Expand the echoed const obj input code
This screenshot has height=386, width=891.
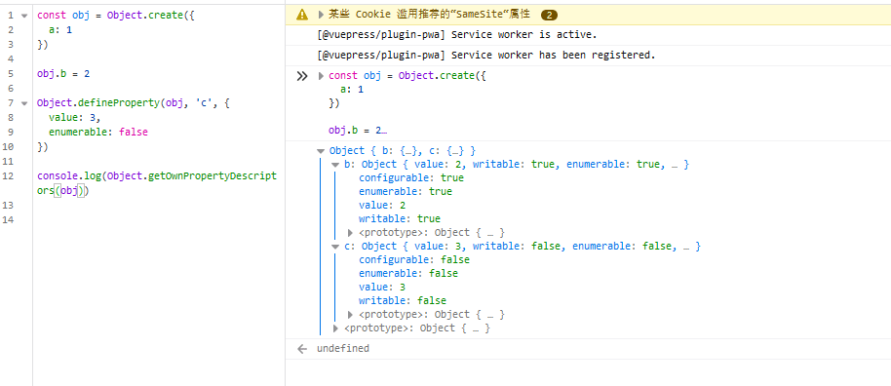tap(321, 76)
